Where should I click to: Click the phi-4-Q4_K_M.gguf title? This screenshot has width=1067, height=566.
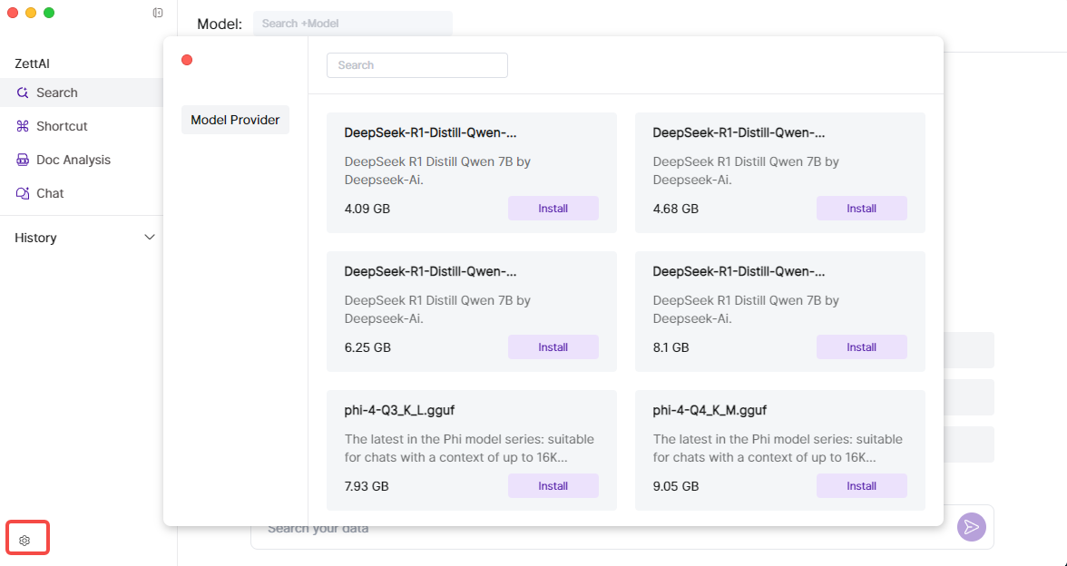tap(710, 410)
